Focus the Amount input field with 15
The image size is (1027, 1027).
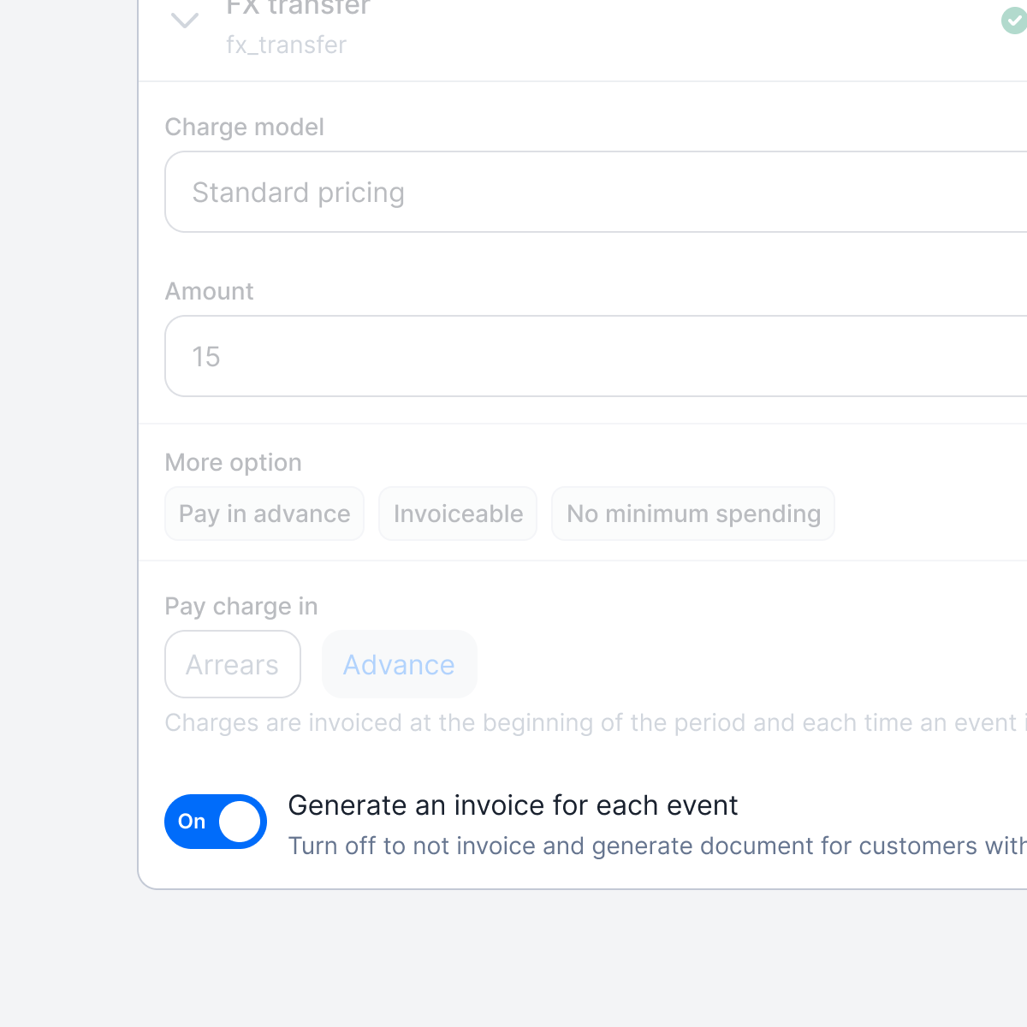tap(596, 356)
